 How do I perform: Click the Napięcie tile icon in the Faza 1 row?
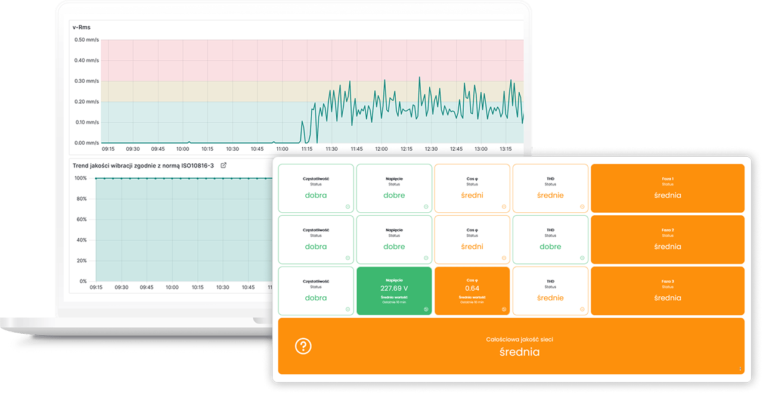click(426, 207)
